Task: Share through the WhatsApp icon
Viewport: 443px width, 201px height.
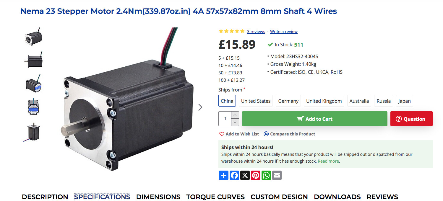Action: pyautogui.click(x=266, y=175)
